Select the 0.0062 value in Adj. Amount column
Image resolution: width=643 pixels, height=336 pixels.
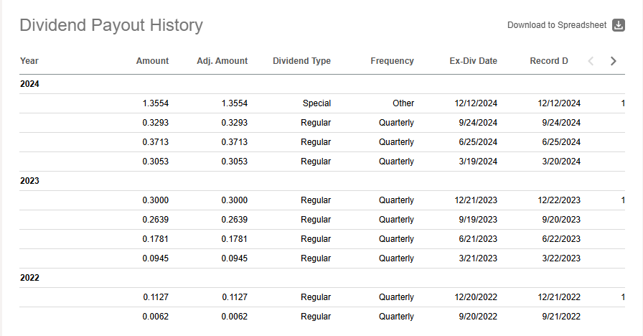tap(235, 317)
